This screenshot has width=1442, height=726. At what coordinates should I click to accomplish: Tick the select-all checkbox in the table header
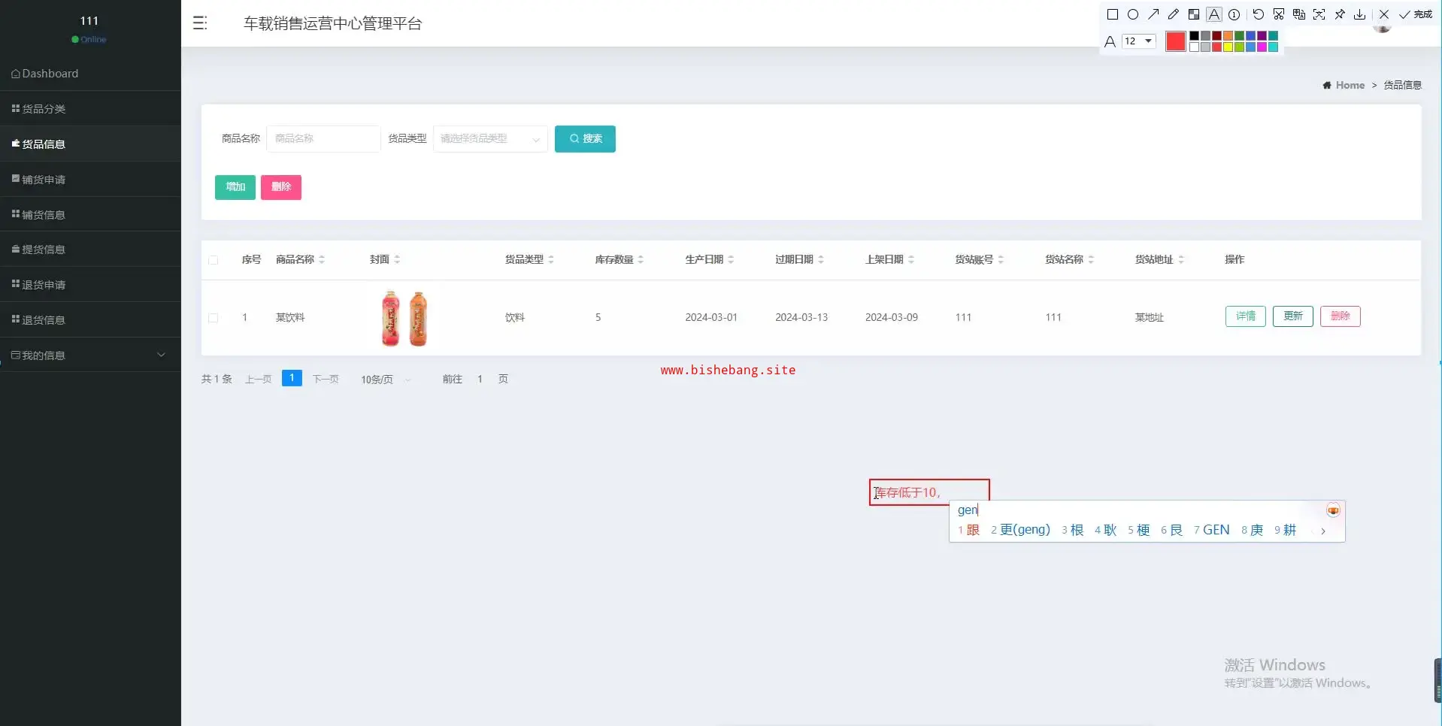214,260
